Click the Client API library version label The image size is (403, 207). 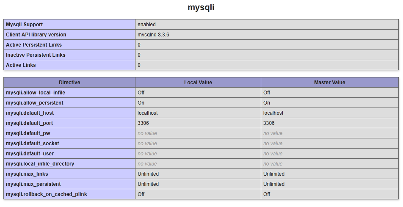(36, 35)
